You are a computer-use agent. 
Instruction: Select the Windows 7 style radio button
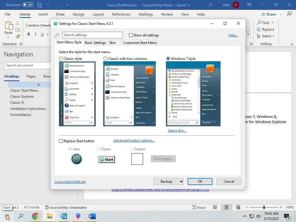point(168,59)
